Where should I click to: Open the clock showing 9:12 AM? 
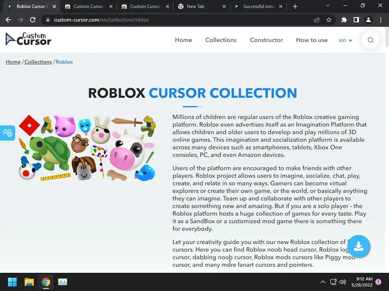pos(362,282)
